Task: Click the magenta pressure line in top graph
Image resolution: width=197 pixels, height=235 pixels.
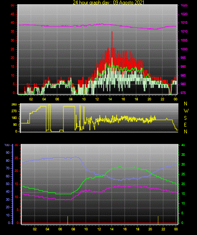Action: click(97, 26)
